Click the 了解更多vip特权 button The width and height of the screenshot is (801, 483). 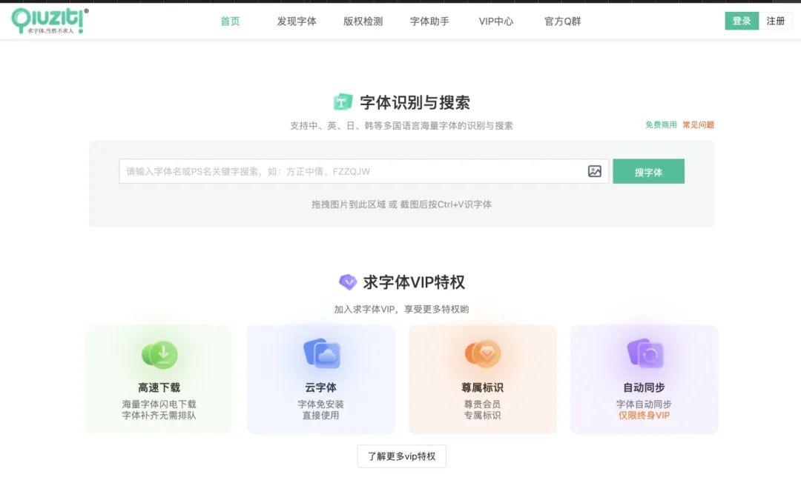point(401,456)
